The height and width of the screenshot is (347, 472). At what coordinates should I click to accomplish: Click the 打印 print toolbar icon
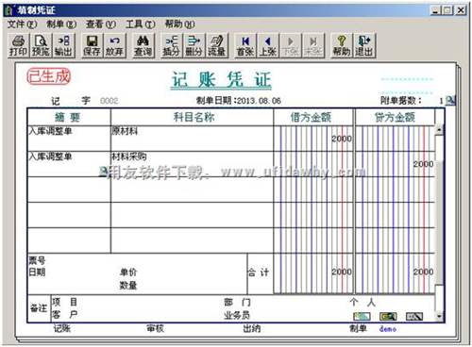pyautogui.click(x=18, y=45)
